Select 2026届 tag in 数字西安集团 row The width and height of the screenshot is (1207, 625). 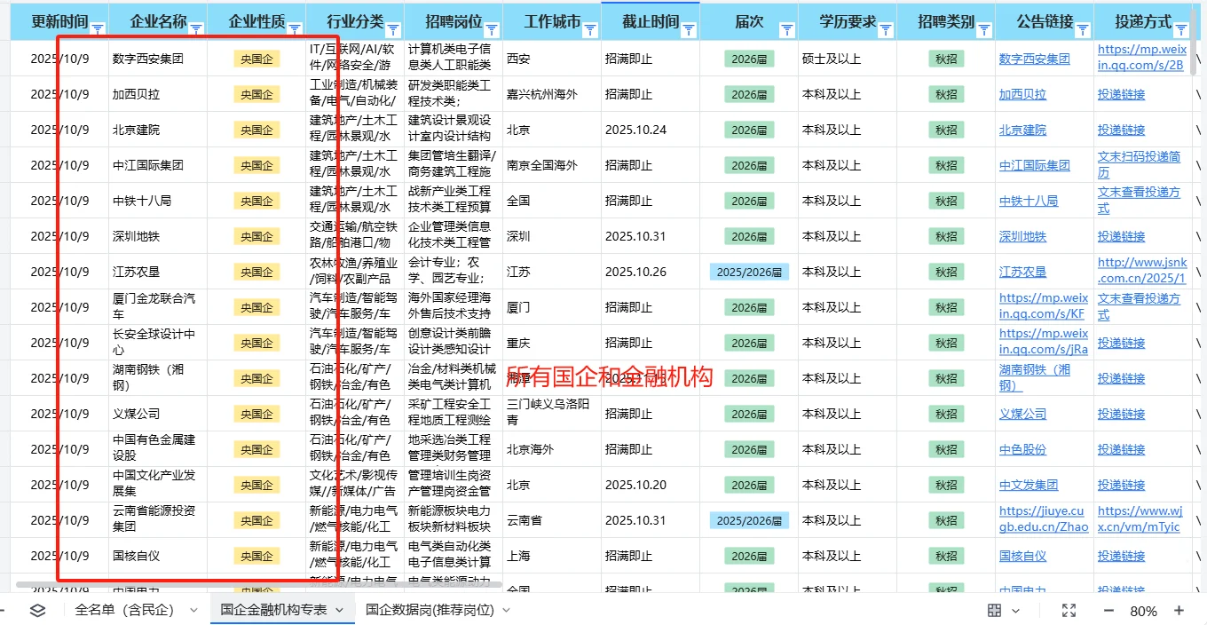(749, 59)
